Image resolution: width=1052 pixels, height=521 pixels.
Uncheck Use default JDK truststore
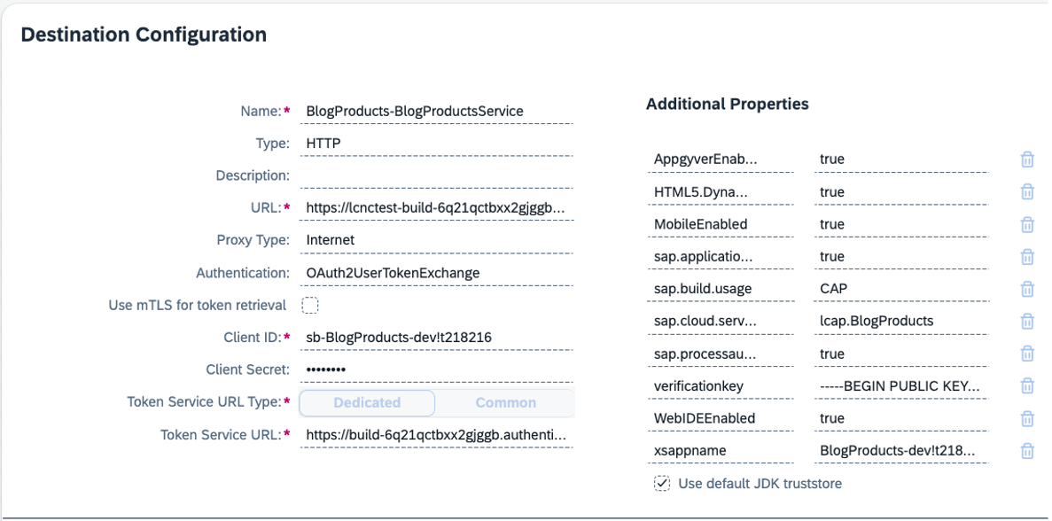tap(661, 483)
